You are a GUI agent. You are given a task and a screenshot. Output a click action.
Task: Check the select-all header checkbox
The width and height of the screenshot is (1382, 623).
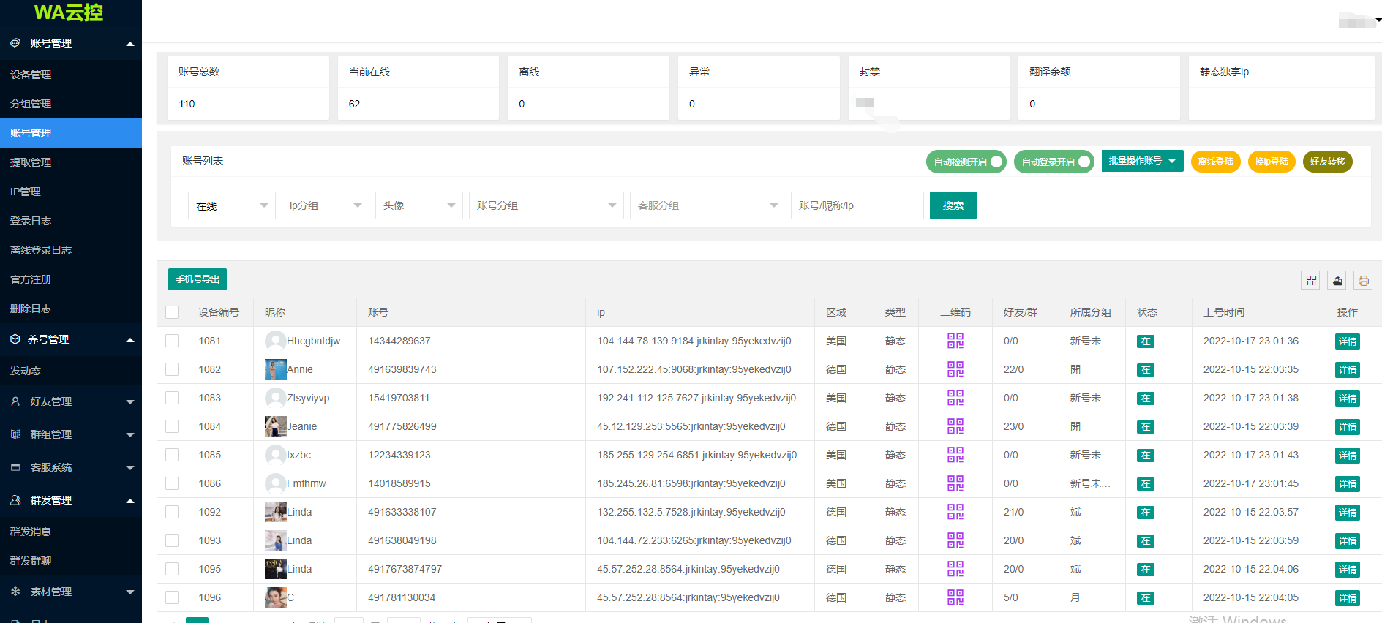tap(172, 312)
